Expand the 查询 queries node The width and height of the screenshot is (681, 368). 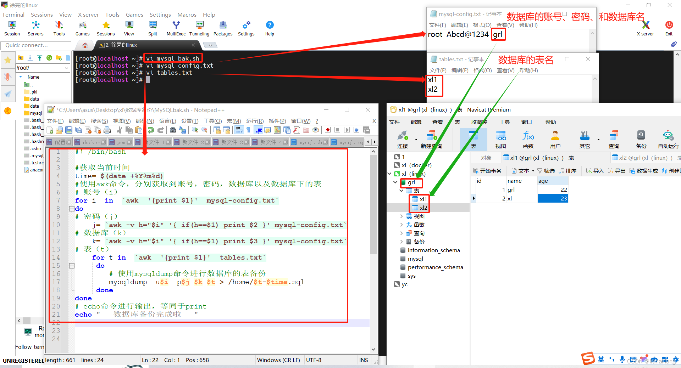(402, 233)
